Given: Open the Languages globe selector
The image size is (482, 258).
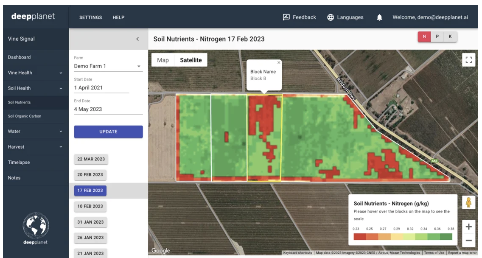Looking at the screenshot, I should pos(331,17).
